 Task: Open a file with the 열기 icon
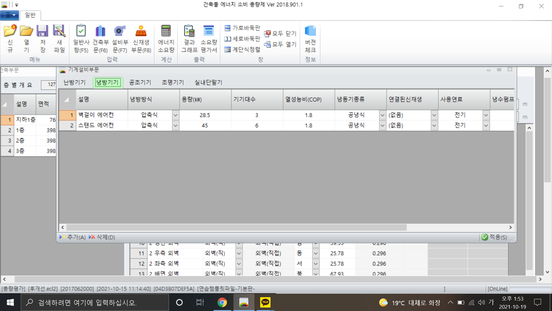tap(26, 31)
